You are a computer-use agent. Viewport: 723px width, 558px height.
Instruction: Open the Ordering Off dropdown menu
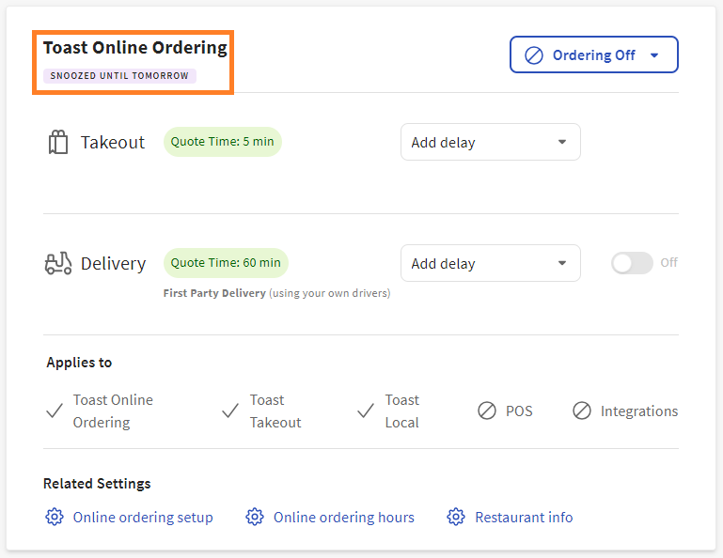[x=593, y=55]
